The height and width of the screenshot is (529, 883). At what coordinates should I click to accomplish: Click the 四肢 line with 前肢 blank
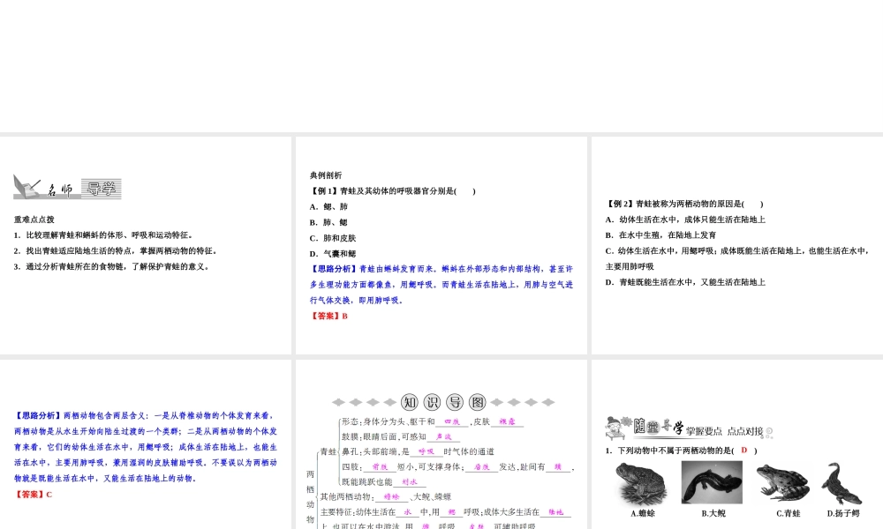point(457,467)
